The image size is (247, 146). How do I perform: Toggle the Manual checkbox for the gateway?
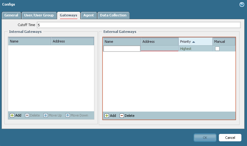pos(217,49)
